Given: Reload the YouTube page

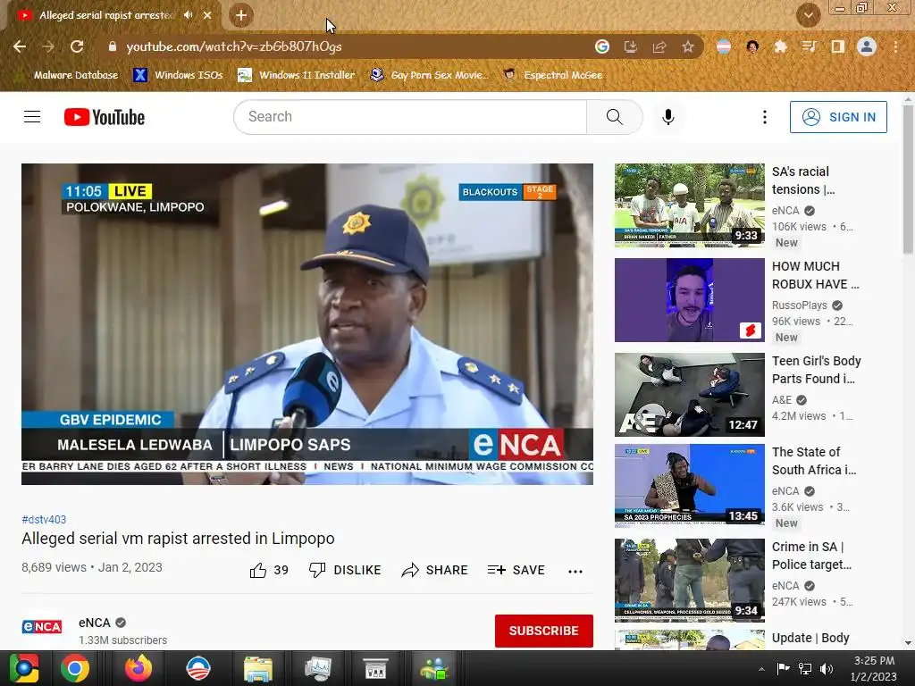Looking at the screenshot, I should pyautogui.click(x=77, y=46).
